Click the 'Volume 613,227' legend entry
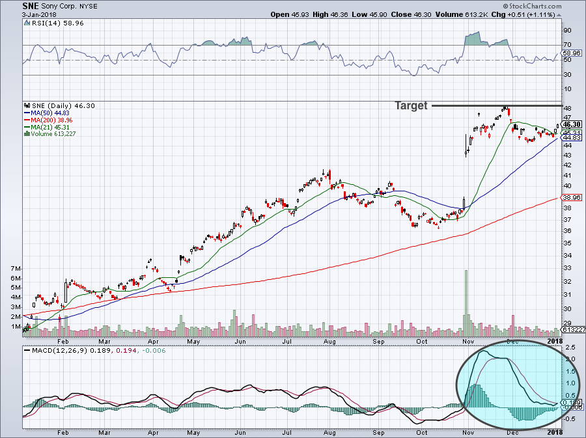 53,133
